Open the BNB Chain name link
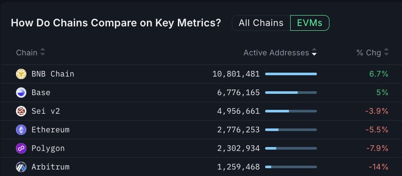 pos(53,74)
